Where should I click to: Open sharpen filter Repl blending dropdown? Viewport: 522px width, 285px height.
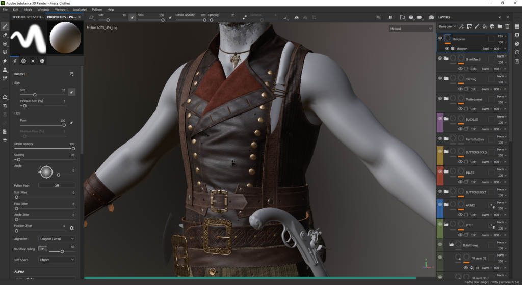pyautogui.click(x=487, y=49)
